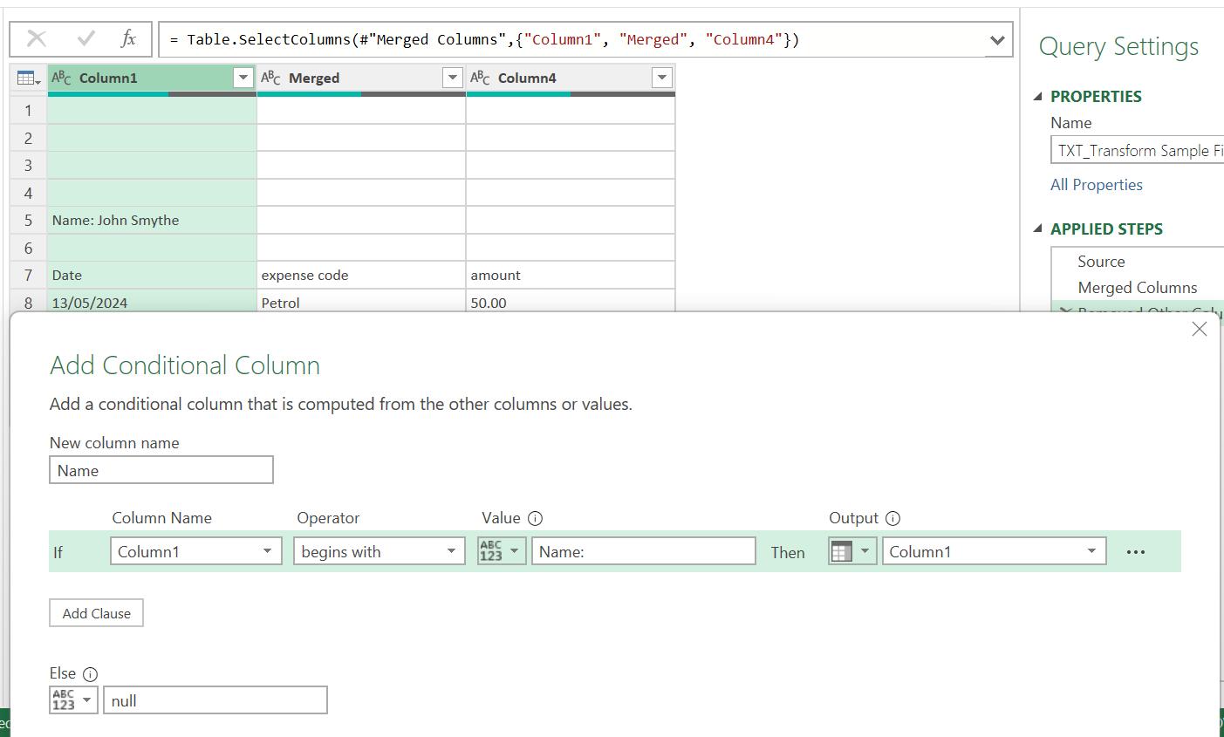
Task: Collapse the PROPERTIES section
Action: point(1037,97)
